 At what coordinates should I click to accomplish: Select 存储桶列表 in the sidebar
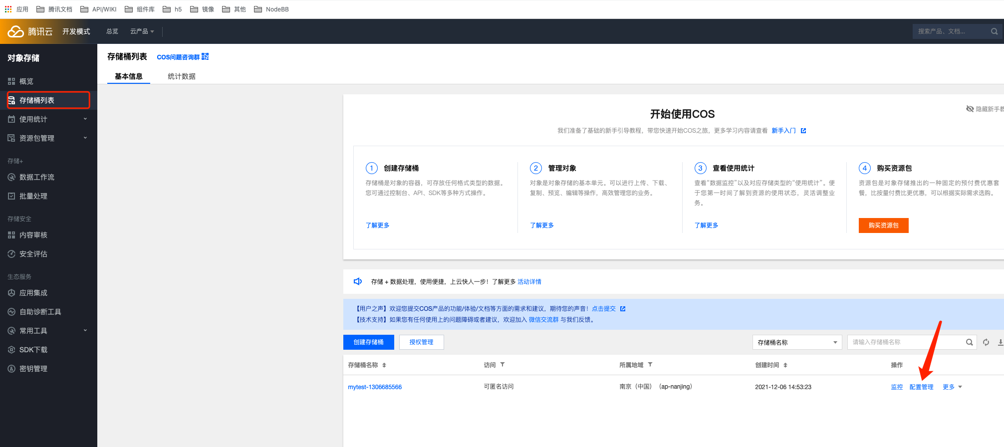pyautogui.click(x=48, y=100)
